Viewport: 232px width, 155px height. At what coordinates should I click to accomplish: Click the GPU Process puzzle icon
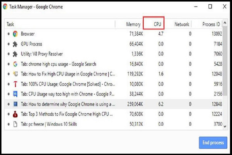click(x=15, y=44)
